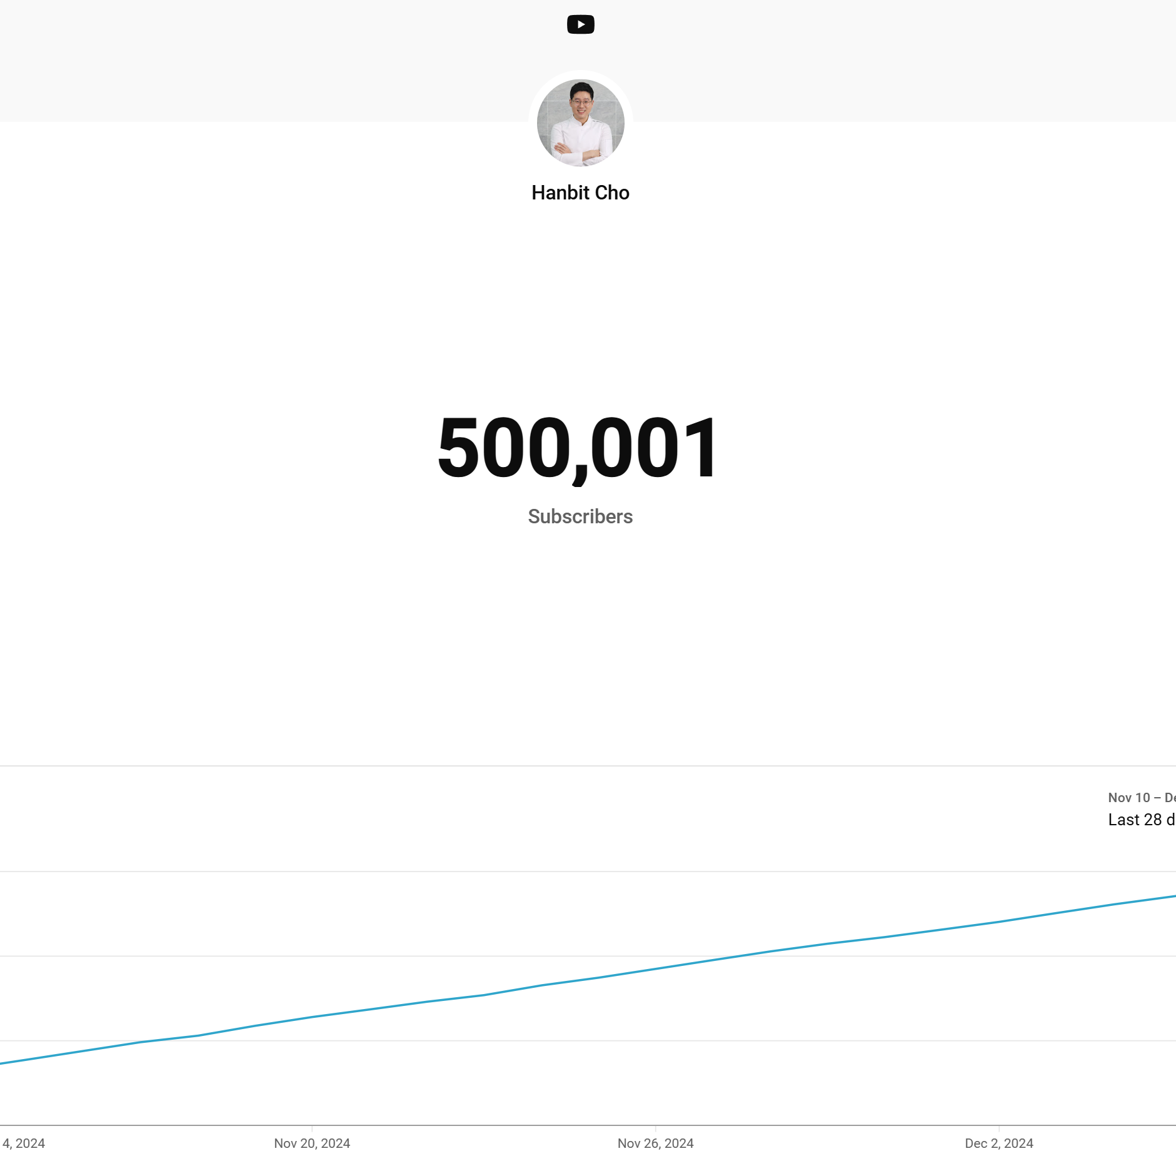The height and width of the screenshot is (1176, 1176).
Task: Expand the Last 28 days dropdown
Action: click(x=1141, y=820)
